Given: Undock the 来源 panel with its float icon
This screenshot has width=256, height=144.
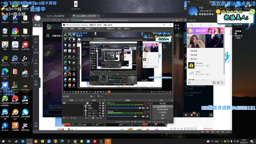Looking at the screenshot, I should coord(105,100).
